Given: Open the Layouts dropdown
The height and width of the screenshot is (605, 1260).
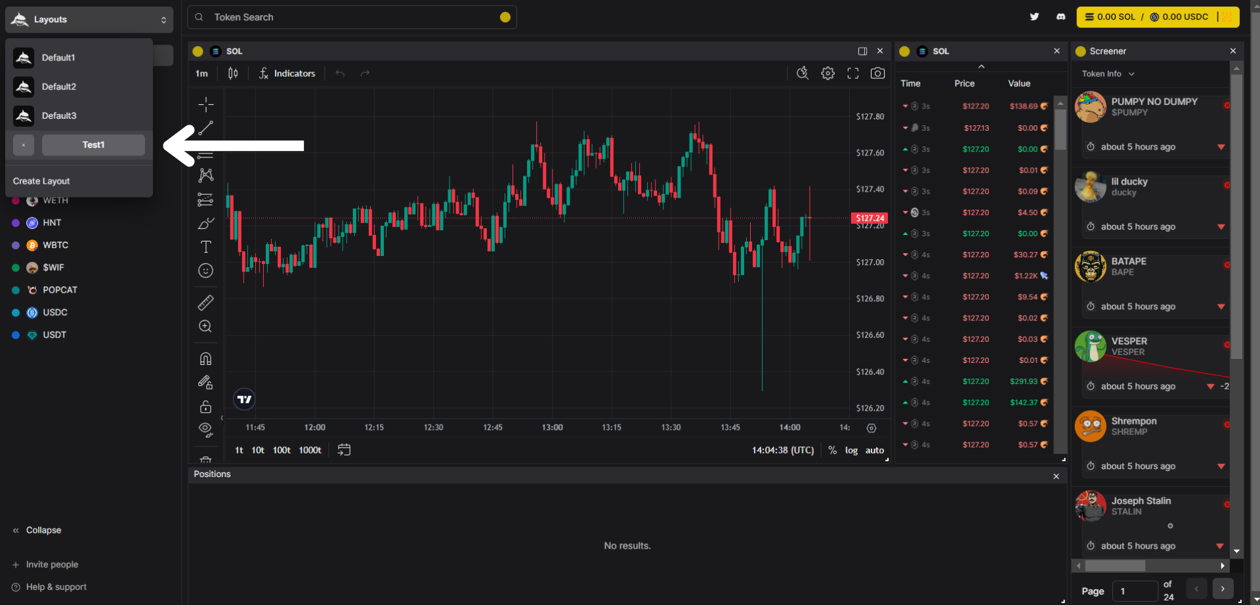Looking at the screenshot, I should (x=89, y=20).
